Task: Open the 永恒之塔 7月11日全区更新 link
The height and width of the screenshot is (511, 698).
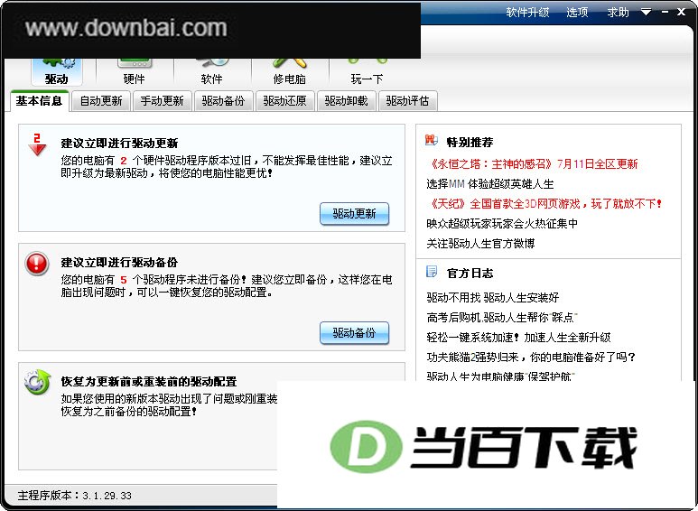Action: point(533,163)
